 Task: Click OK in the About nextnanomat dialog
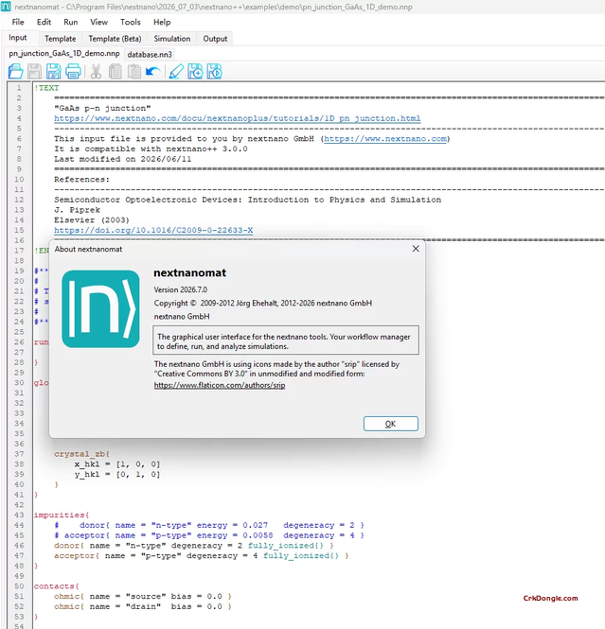point(391,424)
